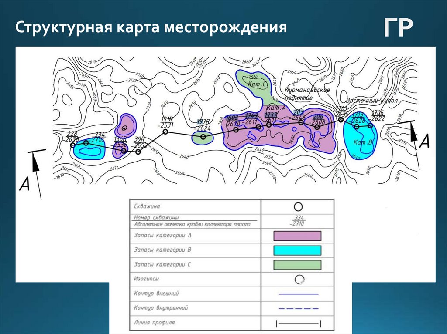
Task: Click the 'ГР' text in the header
Action: 398,27
